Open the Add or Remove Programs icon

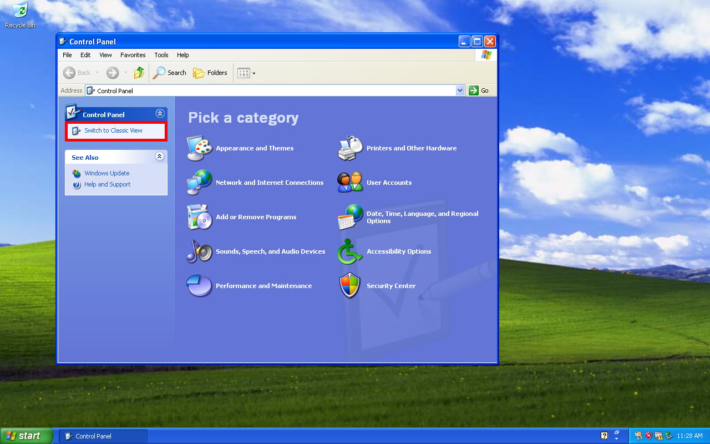point(200,217)
